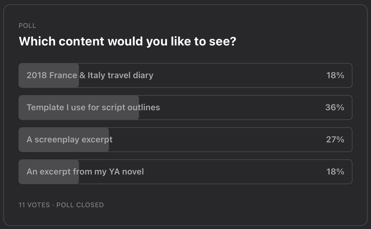Click the unfilled area of screenplay excerpt bar

point(231,140)
